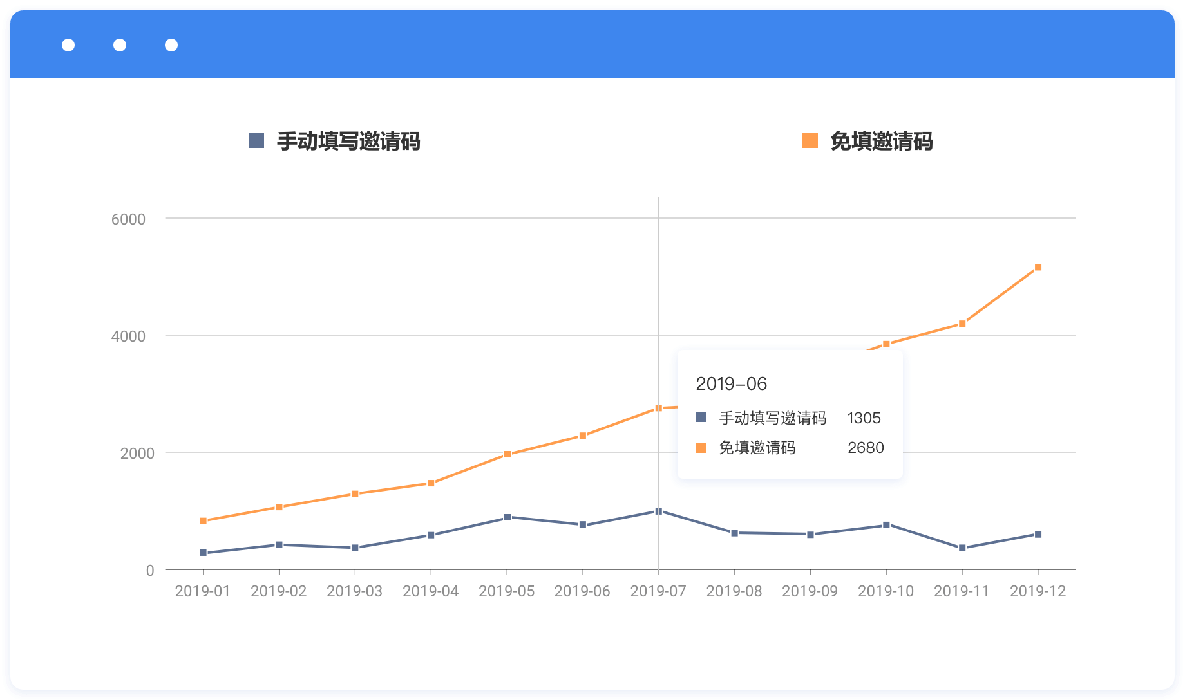The height and width of the screenshot is (700, 1185).
Task: Select the blue data point for 2019-12
Action: 1038,535
